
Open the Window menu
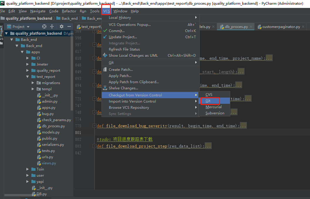pos(120,11)
